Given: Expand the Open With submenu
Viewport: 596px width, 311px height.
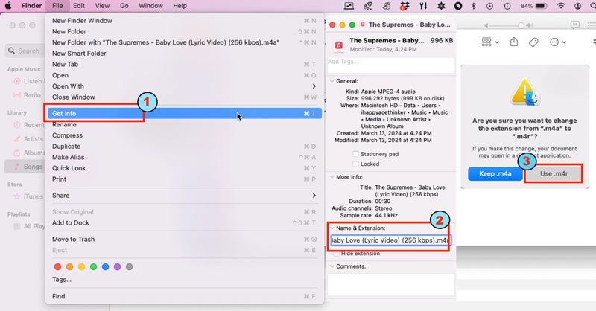Looking at the screenshot, I should pyautogui.click(x=184, y=86).
